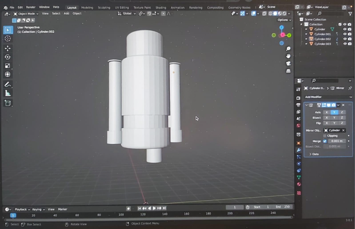355x229 pixels.
Task: Select the 3D Cursor tool
Action: pyautogui.click(x=7, y=39)
